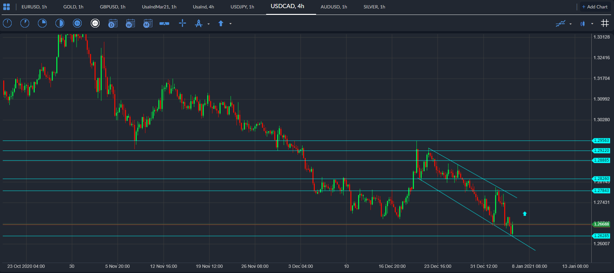Click the 23 Oct 2020 04:00 time label
Screen dimensions: 614x273
click(26, 266)
